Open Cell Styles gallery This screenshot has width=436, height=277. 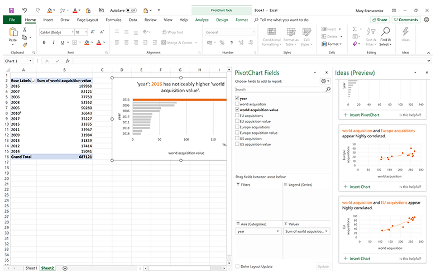(306, 37)
